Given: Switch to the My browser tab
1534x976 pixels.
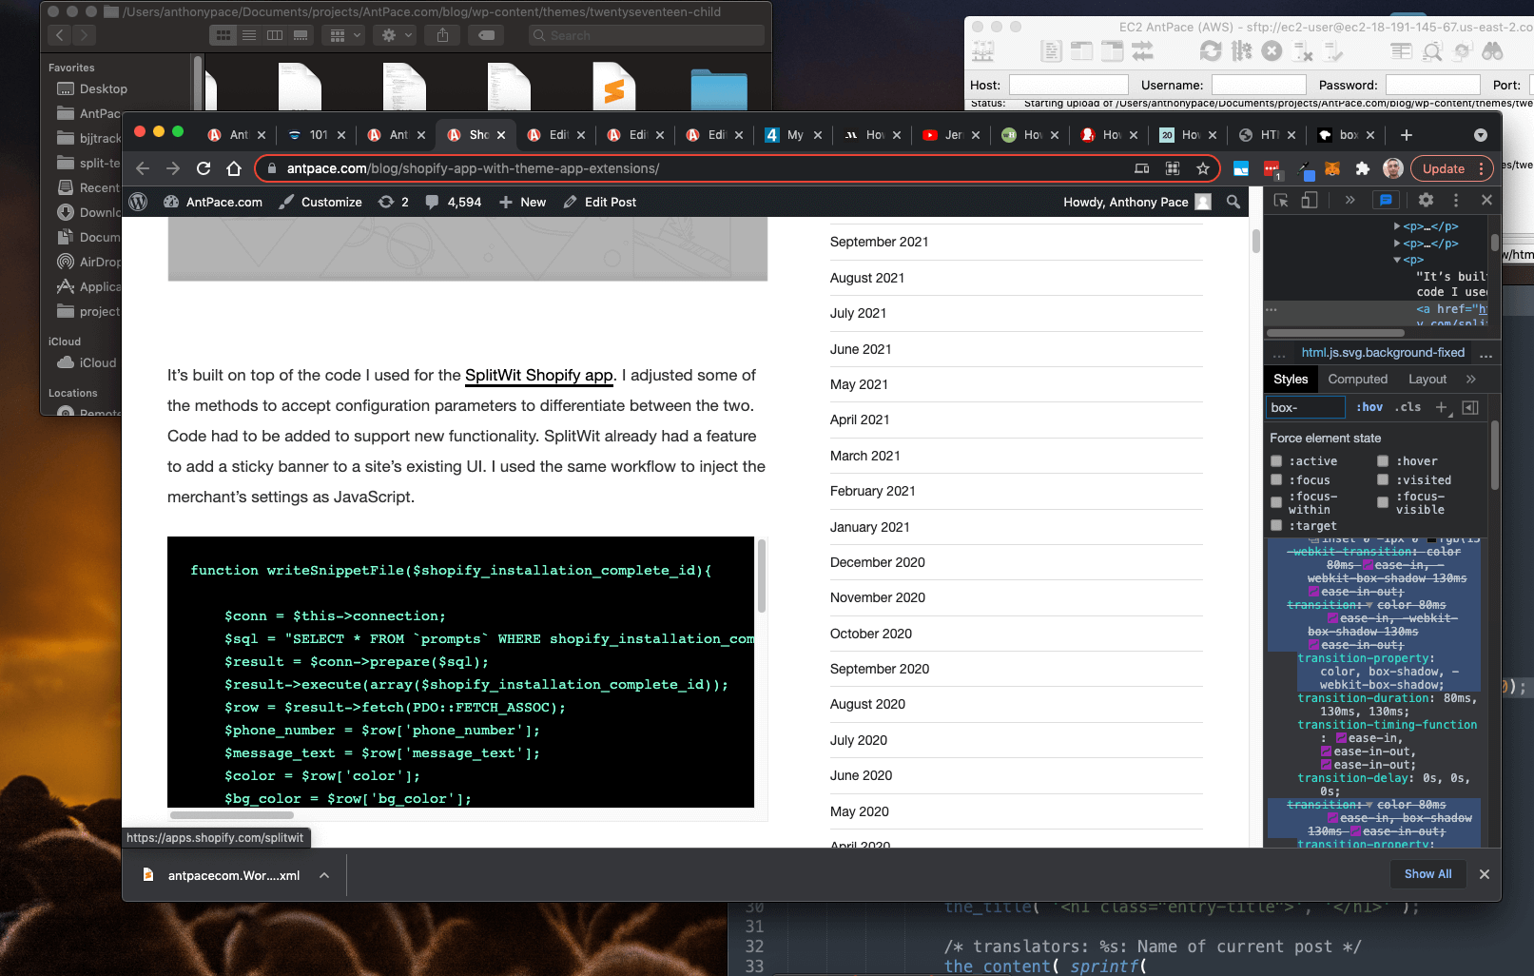Looking at the screenshot, I should 794,135.
